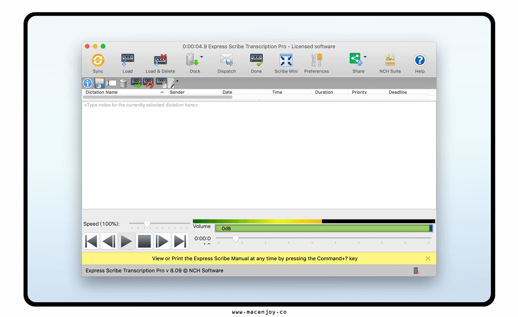Stop playback with the square button
The width and height of the screenshot is (518, 317).
(x=144, y=241)
